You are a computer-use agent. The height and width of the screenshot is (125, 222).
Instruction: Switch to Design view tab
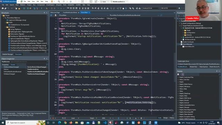[x=165, y=118]
